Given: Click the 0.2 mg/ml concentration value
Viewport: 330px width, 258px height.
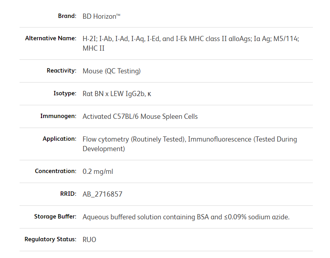Looking at the screenshot, I should [x=98, y=171].
